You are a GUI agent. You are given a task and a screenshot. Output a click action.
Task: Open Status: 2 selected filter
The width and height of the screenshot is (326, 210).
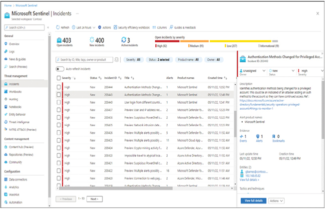(x=159, y=60)
